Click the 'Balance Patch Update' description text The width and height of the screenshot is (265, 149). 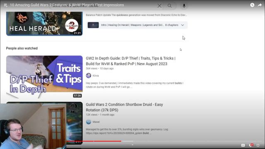point(136,15)
